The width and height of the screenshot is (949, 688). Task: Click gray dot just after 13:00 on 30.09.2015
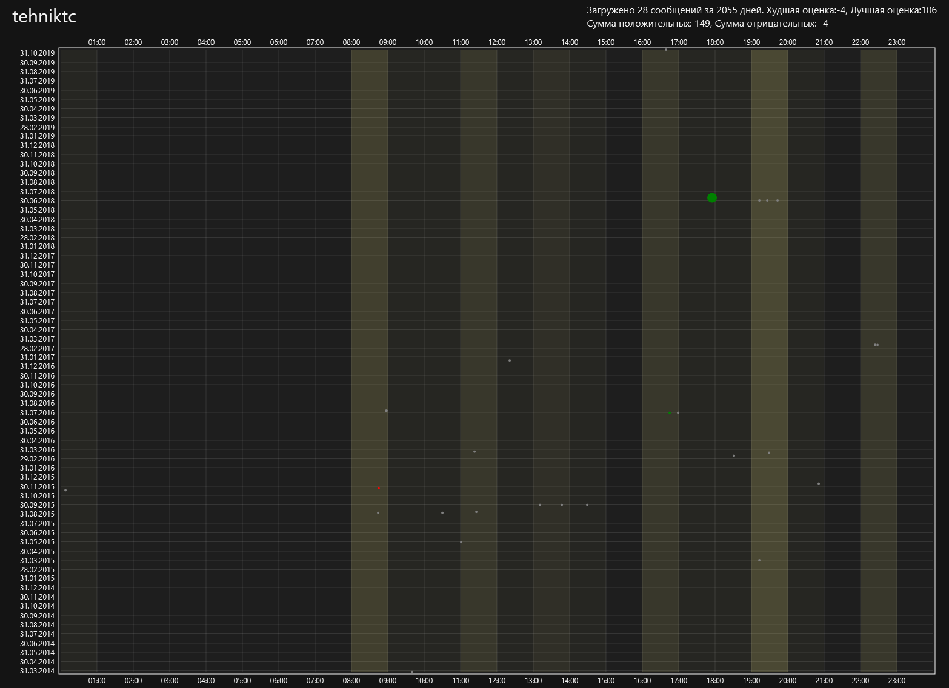pyautogui.click(x=540, y=504)
